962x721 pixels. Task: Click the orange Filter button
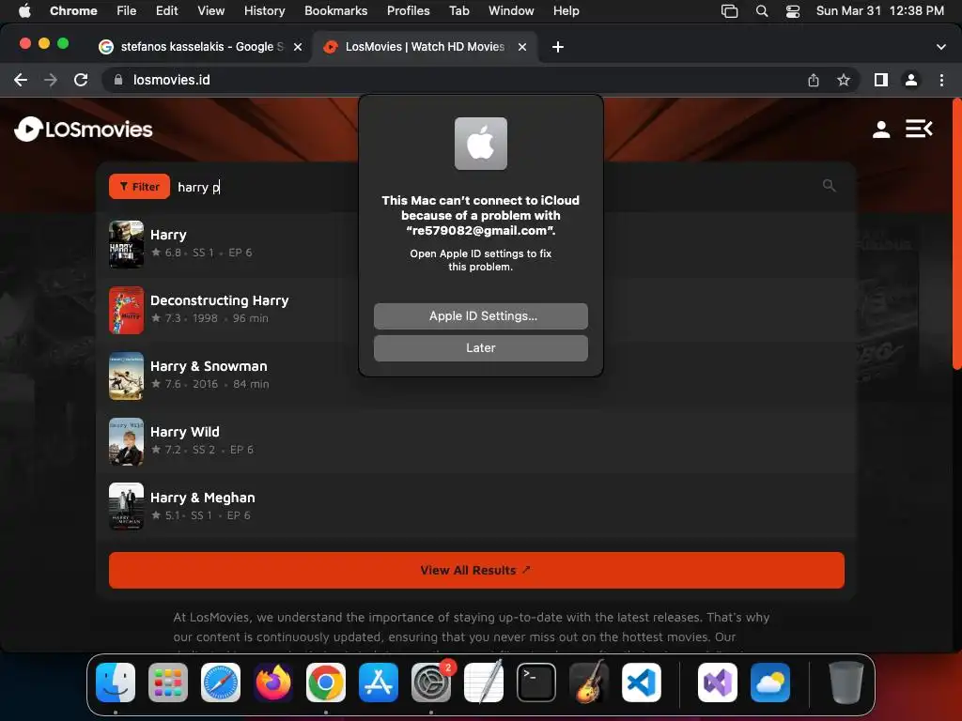click(x=139, y=187)
